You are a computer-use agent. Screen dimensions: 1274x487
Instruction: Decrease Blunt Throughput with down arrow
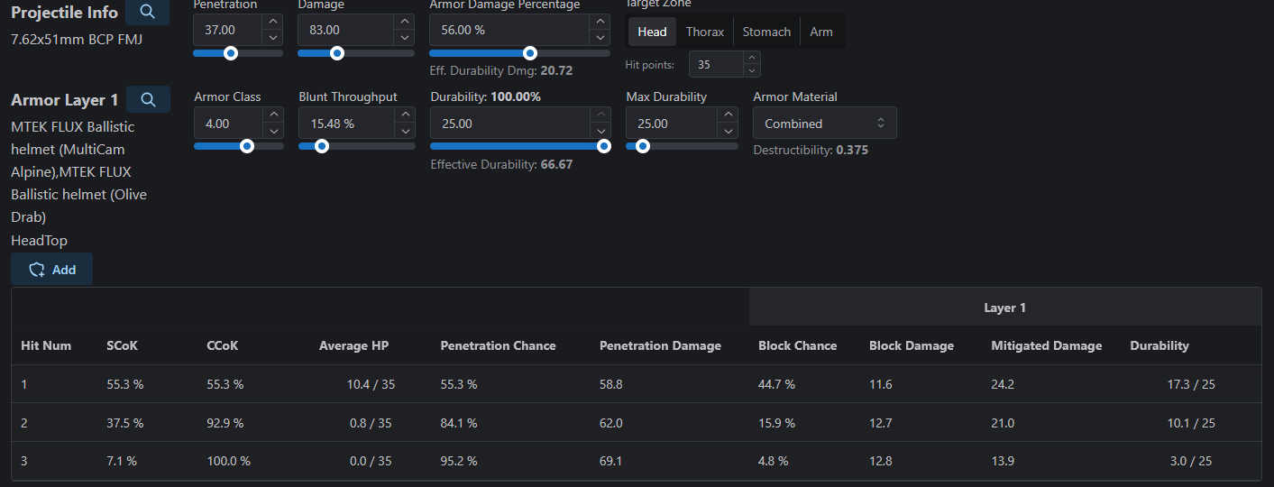coord(405,131)
